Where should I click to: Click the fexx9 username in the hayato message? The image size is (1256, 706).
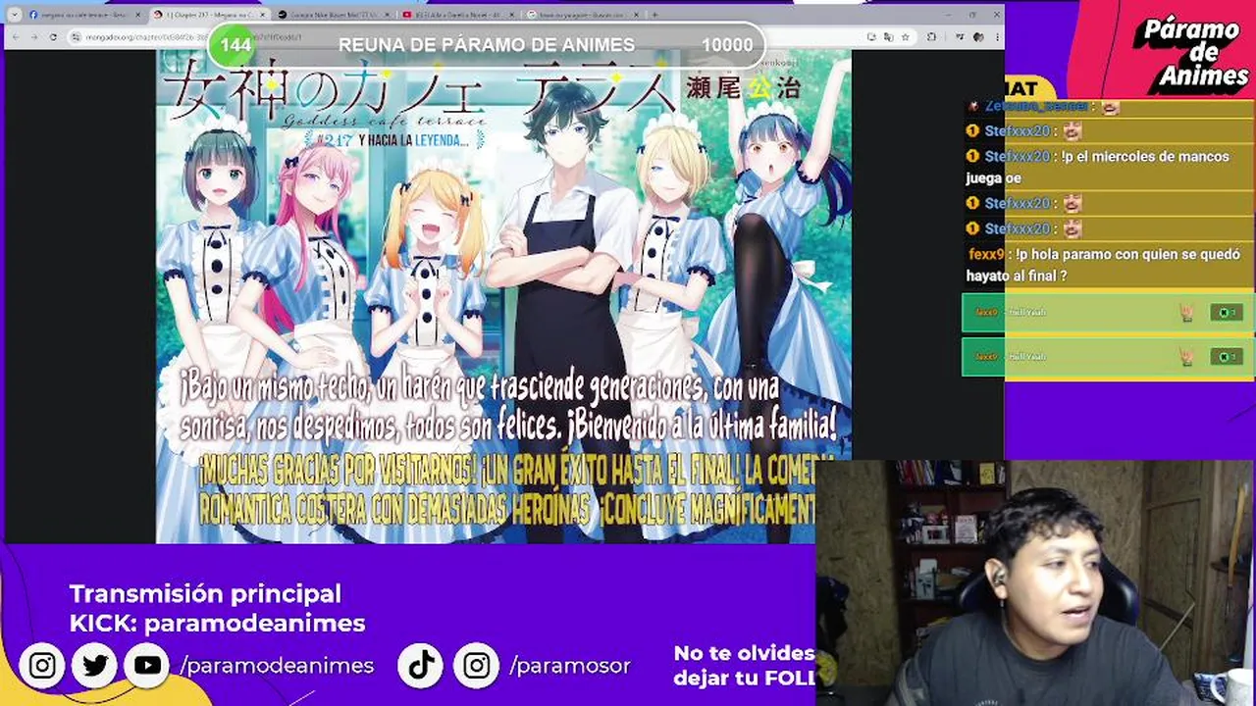point(984,254)
